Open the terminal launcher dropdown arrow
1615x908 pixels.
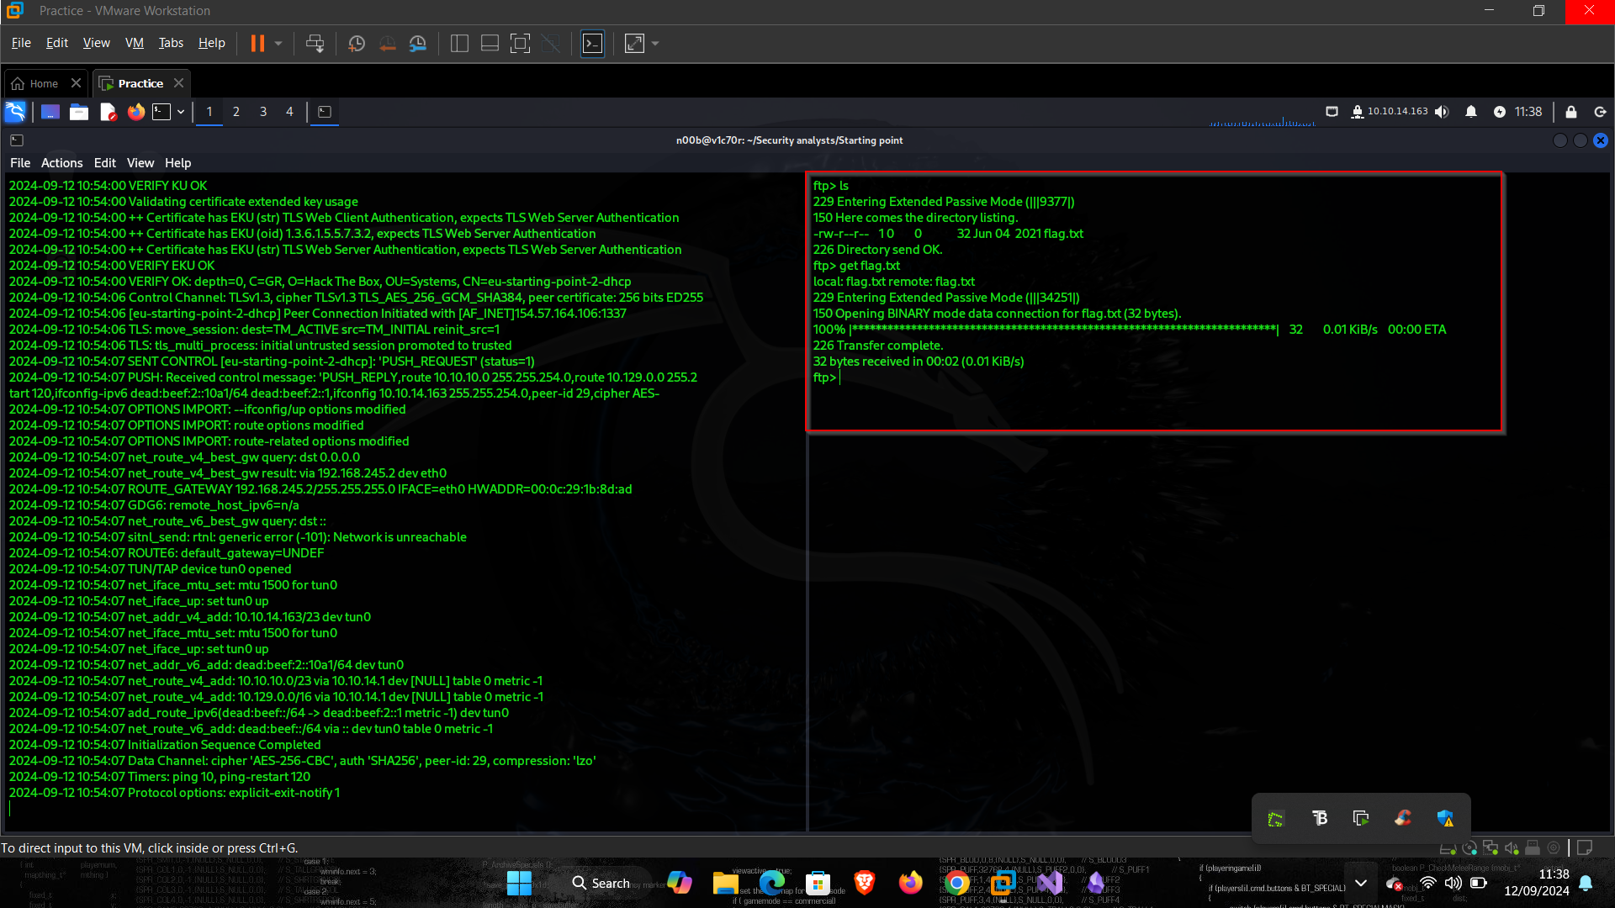coord(181,112)
